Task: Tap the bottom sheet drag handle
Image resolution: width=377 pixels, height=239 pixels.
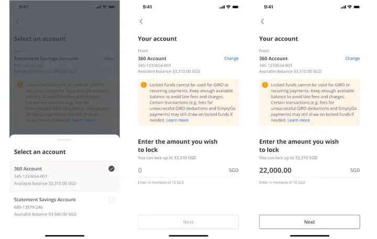Action: click(x=64, y=139)
